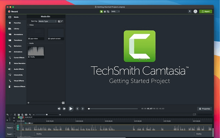This screenshot has width=220, height=138.
Task: Click the timeline zoom magnifier icon
Action: click(30, 115)
